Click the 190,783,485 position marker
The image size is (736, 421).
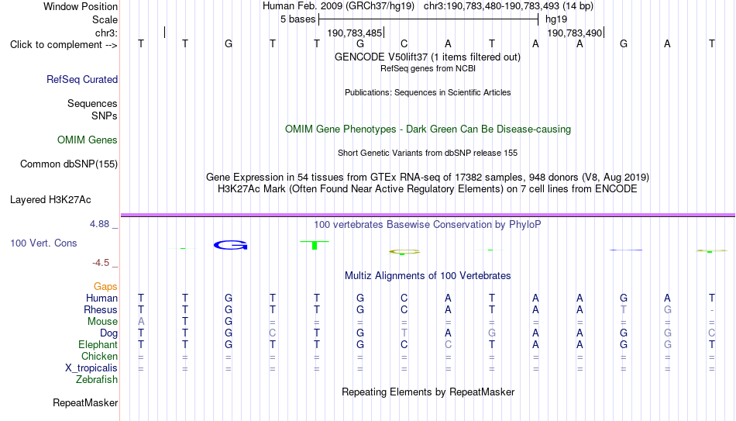coord(356,33)
